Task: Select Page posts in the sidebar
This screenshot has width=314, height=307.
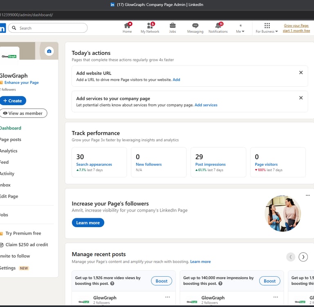Action: click(10, 139)
